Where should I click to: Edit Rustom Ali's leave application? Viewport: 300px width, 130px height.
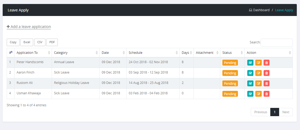258,83
